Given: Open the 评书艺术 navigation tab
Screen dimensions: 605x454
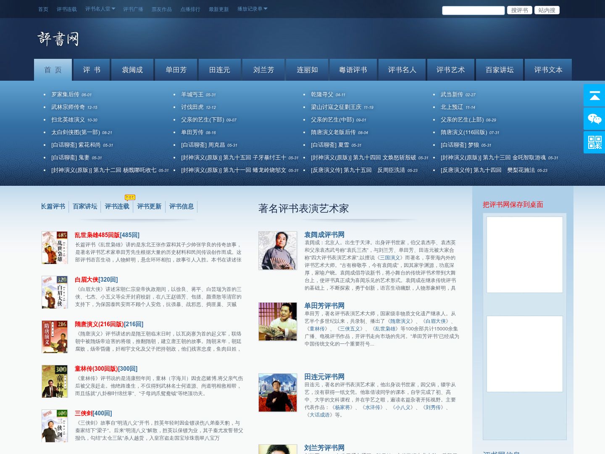Looking at the screenshot, I should tap(451, 70).
